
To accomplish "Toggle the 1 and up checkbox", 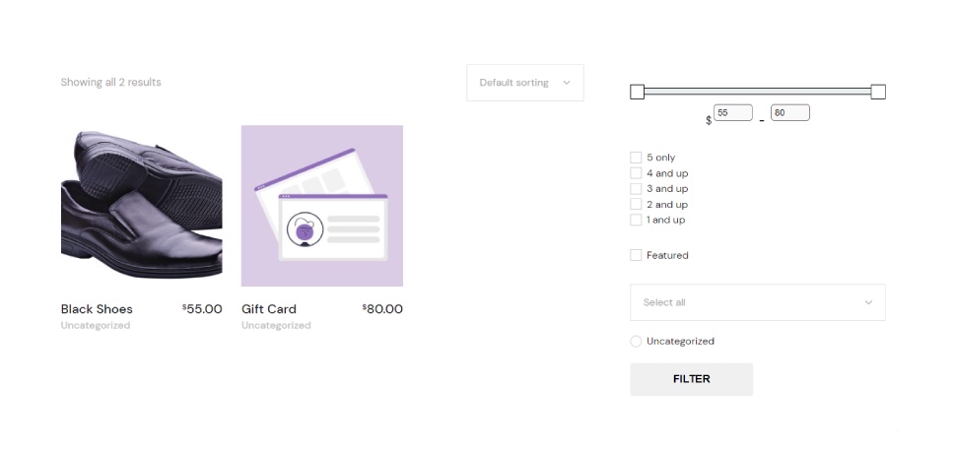I will tap(636, 220).
